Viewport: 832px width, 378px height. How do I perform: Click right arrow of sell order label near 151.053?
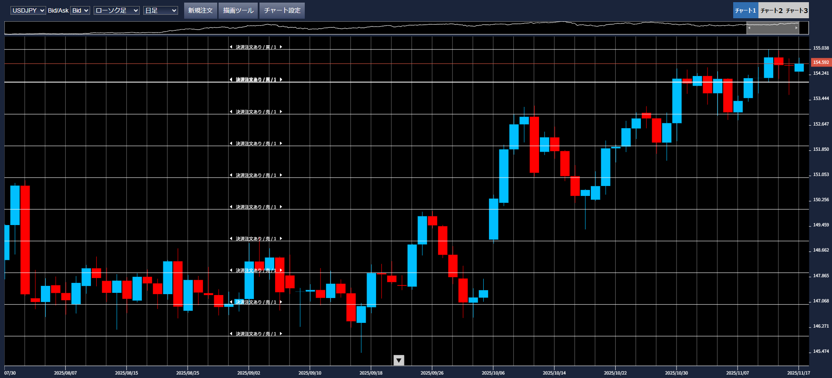[x=281, y=175]
